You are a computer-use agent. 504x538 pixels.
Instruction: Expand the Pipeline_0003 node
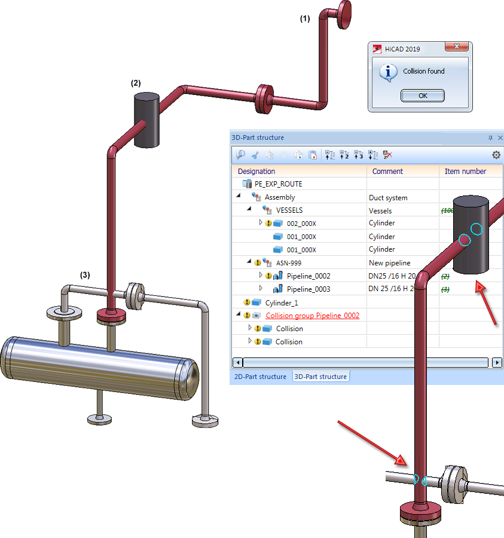[x=261, y=288]
